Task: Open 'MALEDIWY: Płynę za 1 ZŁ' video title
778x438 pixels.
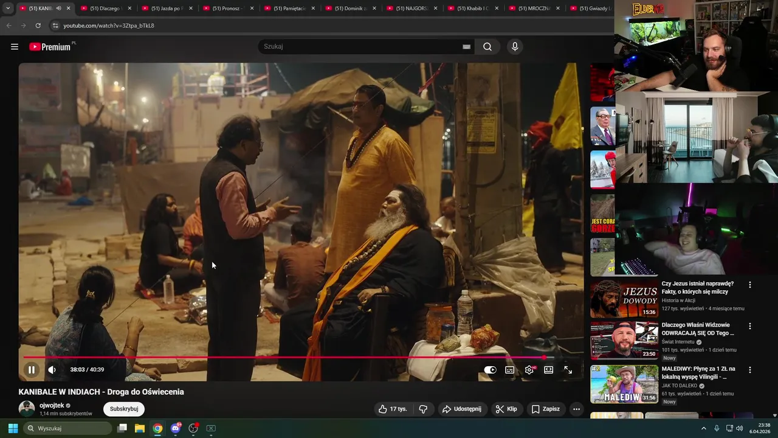Action: (698, 373)
